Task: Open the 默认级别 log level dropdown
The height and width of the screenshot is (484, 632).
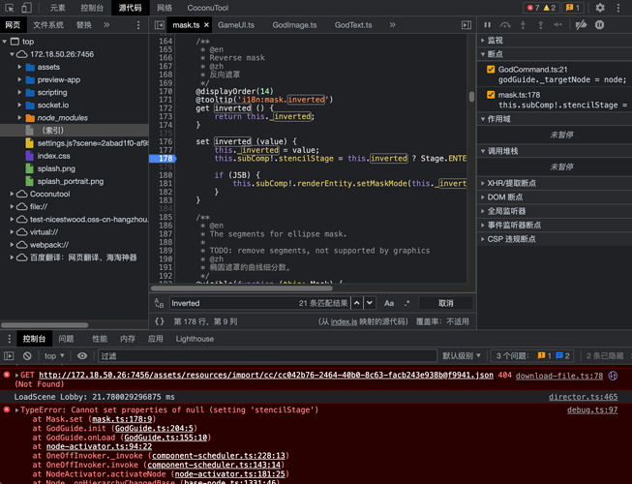Action: (x=462, y=356)
